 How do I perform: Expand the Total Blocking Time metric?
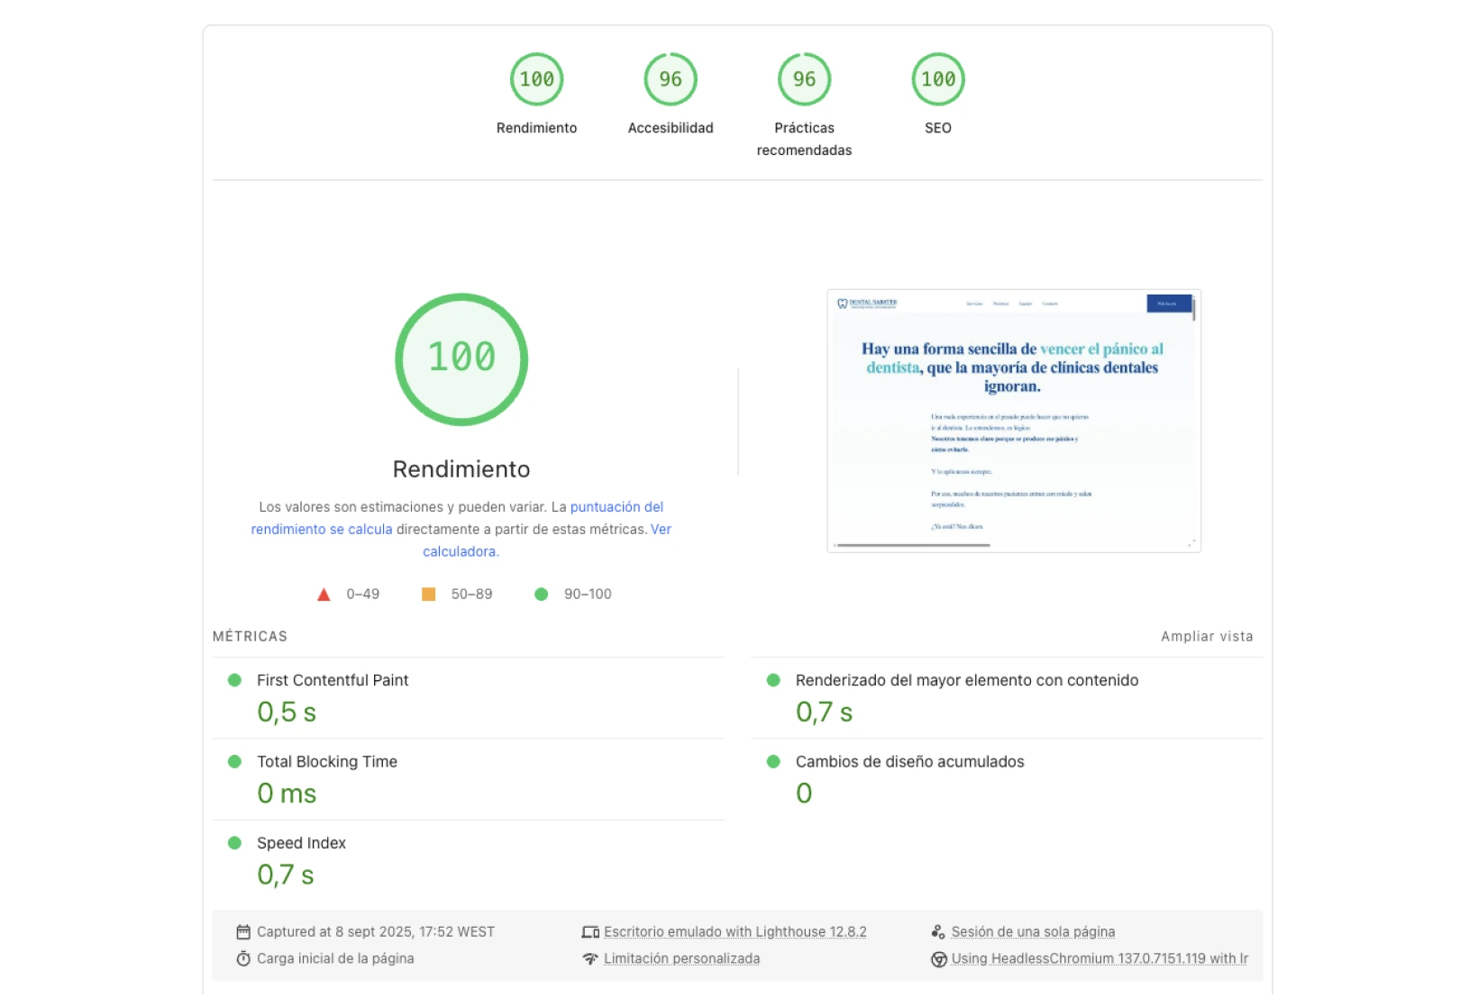coord(326,762)
